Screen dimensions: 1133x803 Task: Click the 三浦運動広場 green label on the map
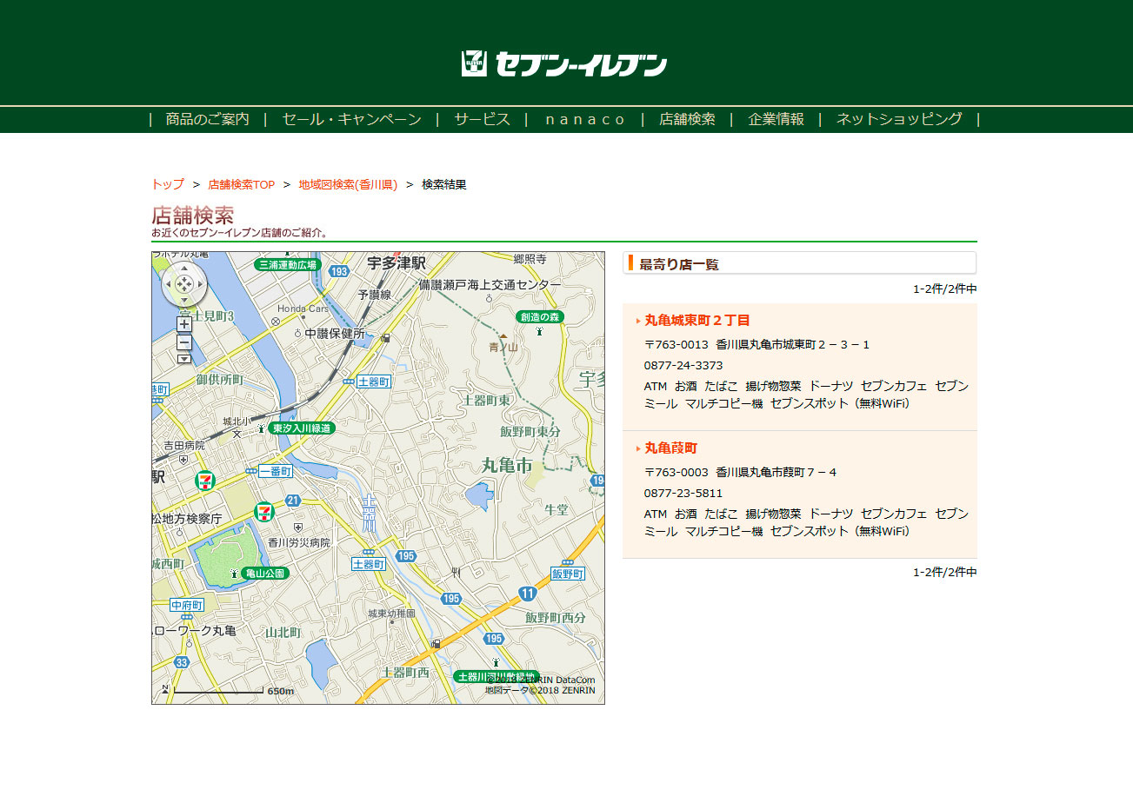point(288,264)
